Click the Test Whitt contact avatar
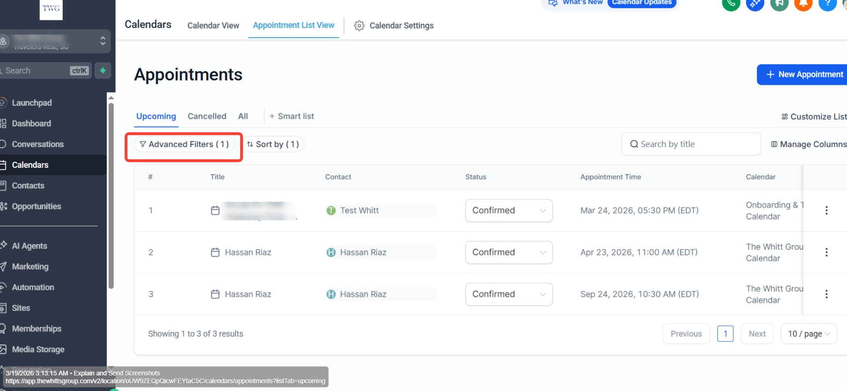The width and height of the screenshot is (847, 391). [331, 210]
